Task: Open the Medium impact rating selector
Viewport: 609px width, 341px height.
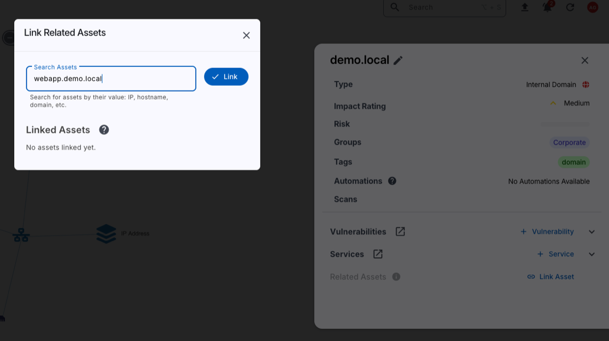Action: [x=569, y=103]
